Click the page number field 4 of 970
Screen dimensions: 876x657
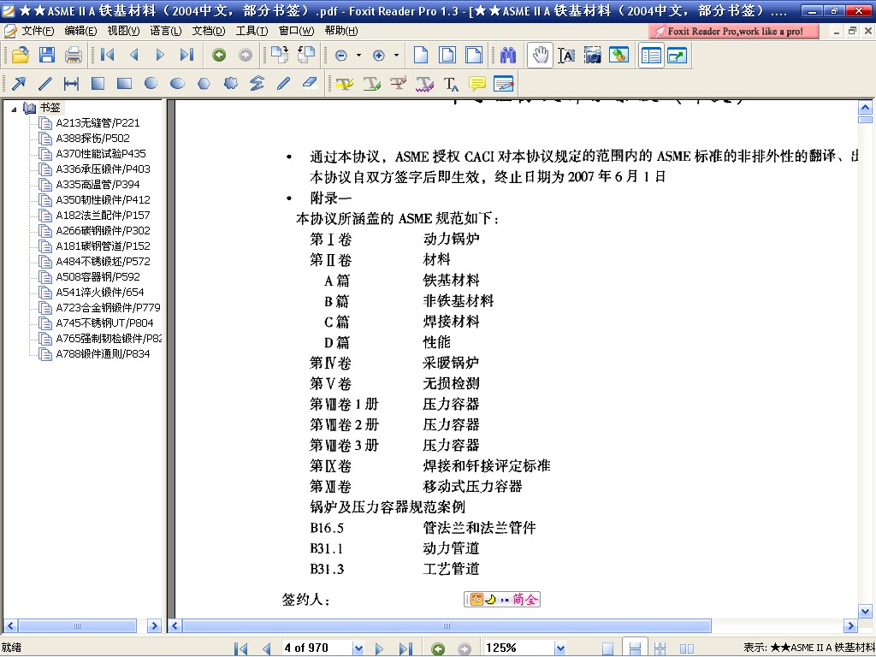(x=317, y=648)
